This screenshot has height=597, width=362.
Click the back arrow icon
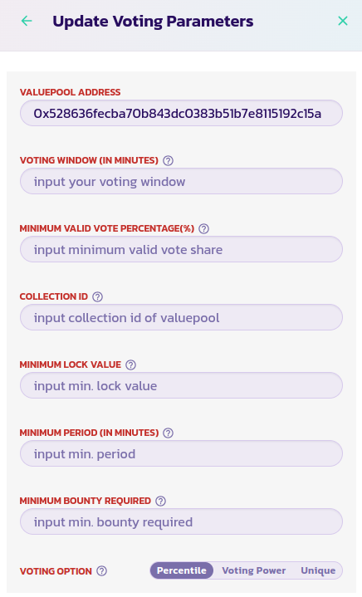click(x=27, y=21)
